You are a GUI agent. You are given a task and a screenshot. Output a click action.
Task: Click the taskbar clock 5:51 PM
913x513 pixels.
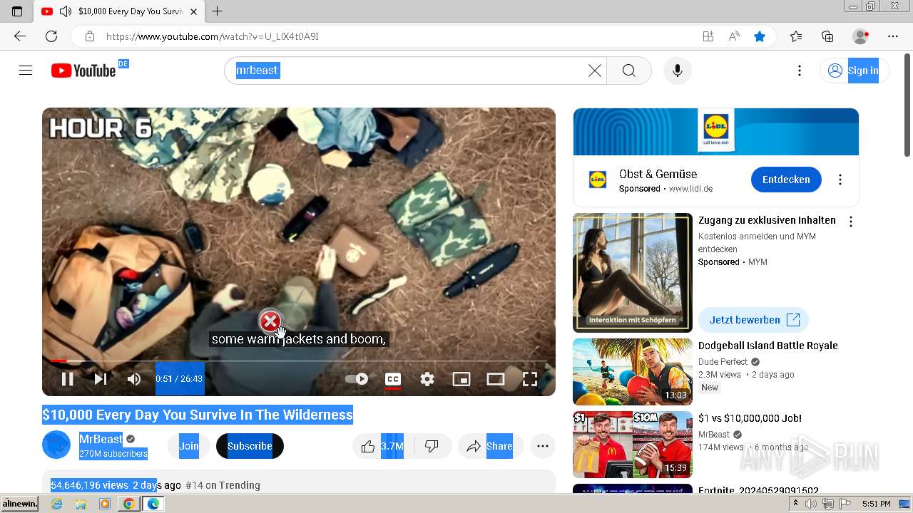tap(876, 504)
